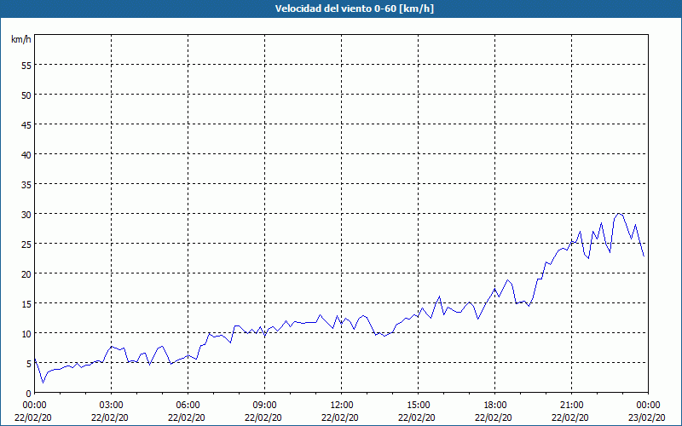The width and height of the screenshot is (682, 426).
Task: Click the 10 value on the y-axis
Action: pos(26,334)
